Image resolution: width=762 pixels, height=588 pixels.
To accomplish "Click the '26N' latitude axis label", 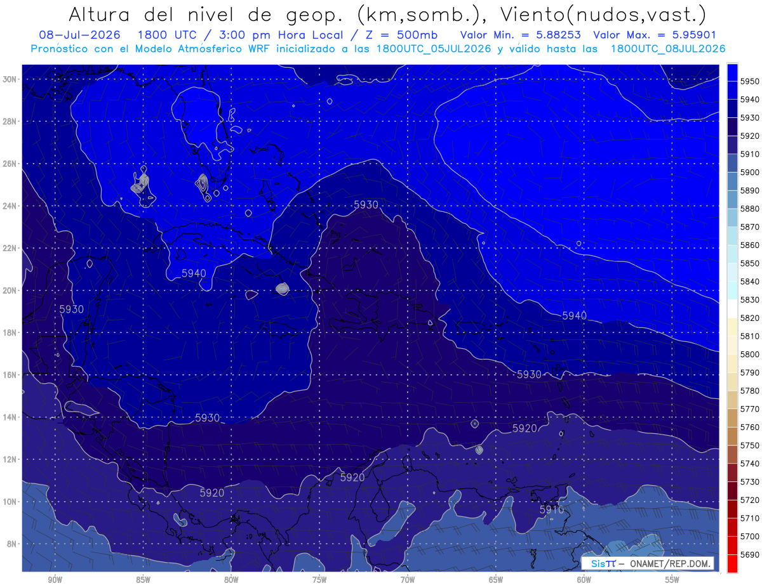I will [10, 164].
